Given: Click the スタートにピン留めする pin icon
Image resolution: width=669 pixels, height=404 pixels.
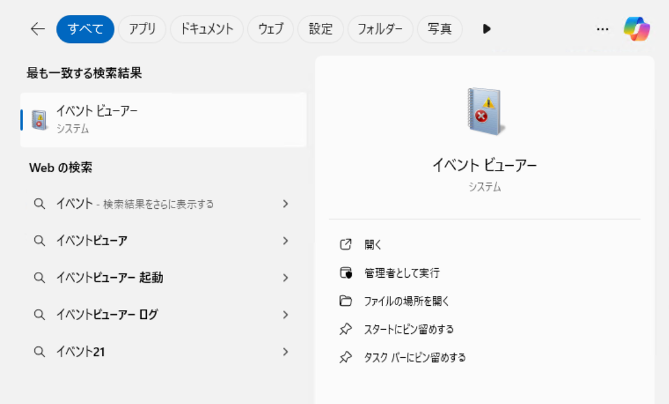Looking at the screenshot, I should point(346,329).
